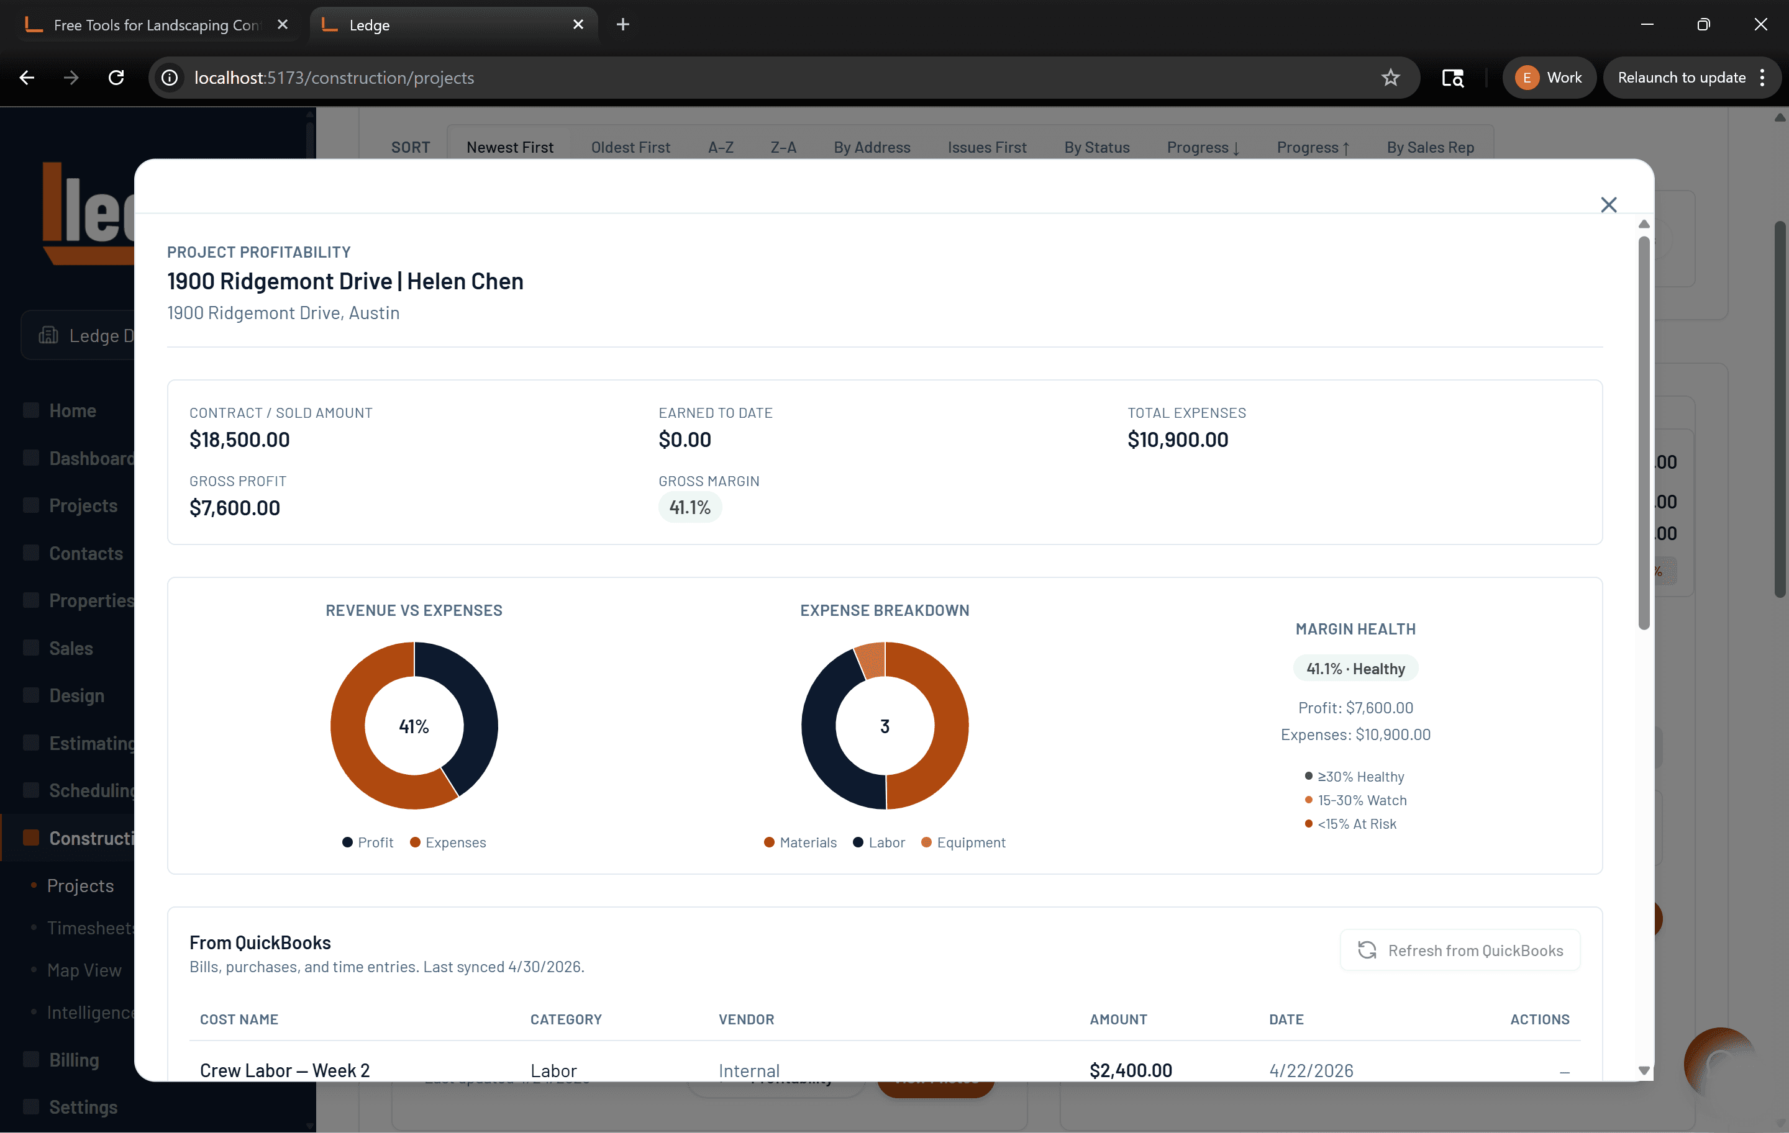1789x1133 pixels.
Task: Open Home in the sidebar
Action: [x=72, y=410]
